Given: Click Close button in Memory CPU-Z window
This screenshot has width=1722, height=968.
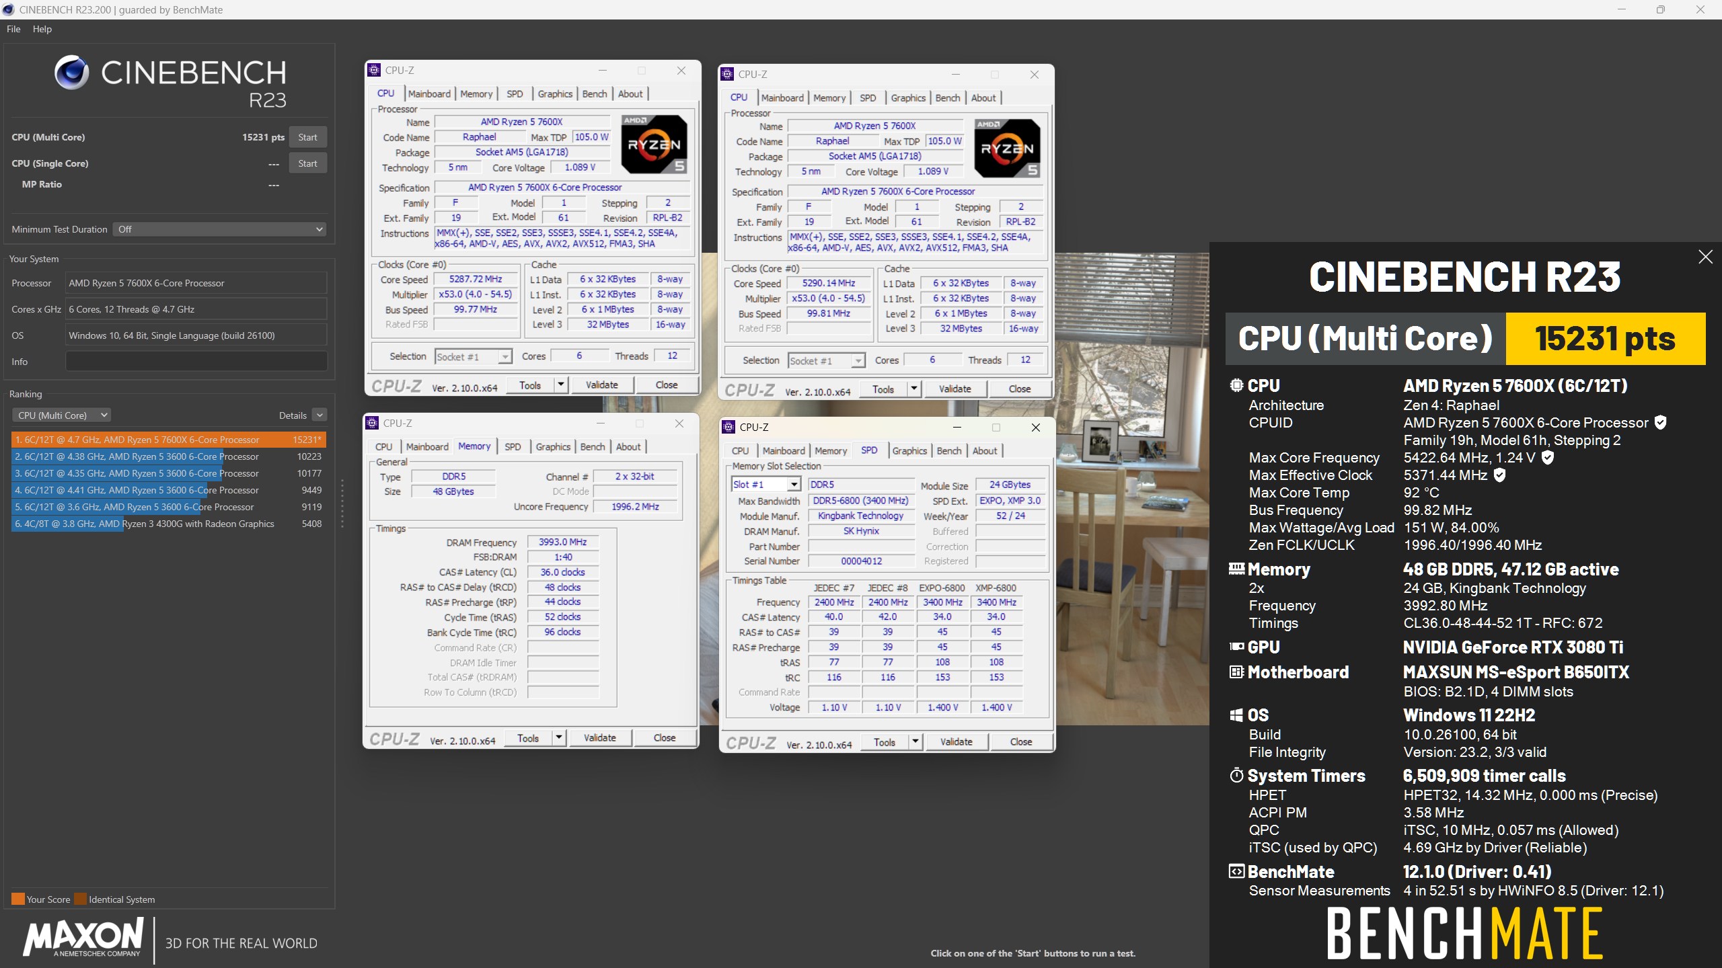Looking at the screenshot, I should click(x=665, y=737).
